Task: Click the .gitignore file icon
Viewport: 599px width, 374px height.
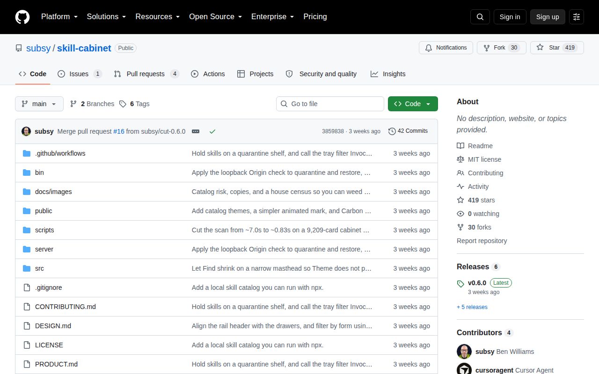Action: [27, 288]
